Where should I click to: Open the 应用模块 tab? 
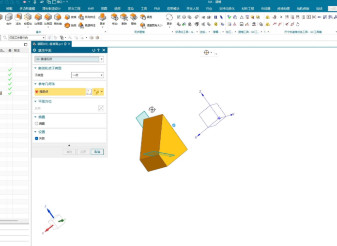[x=173, y=9]
